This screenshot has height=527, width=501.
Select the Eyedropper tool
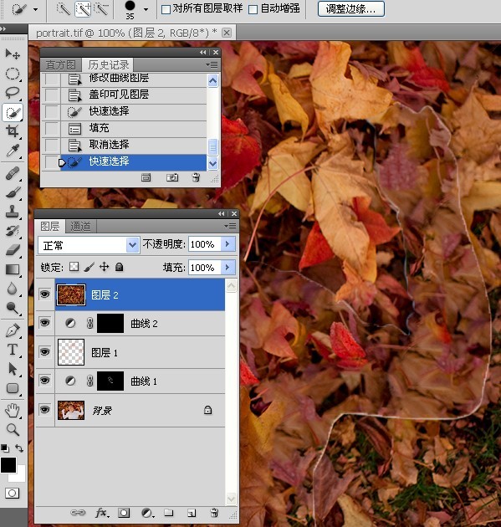click(x=13, y=151)
